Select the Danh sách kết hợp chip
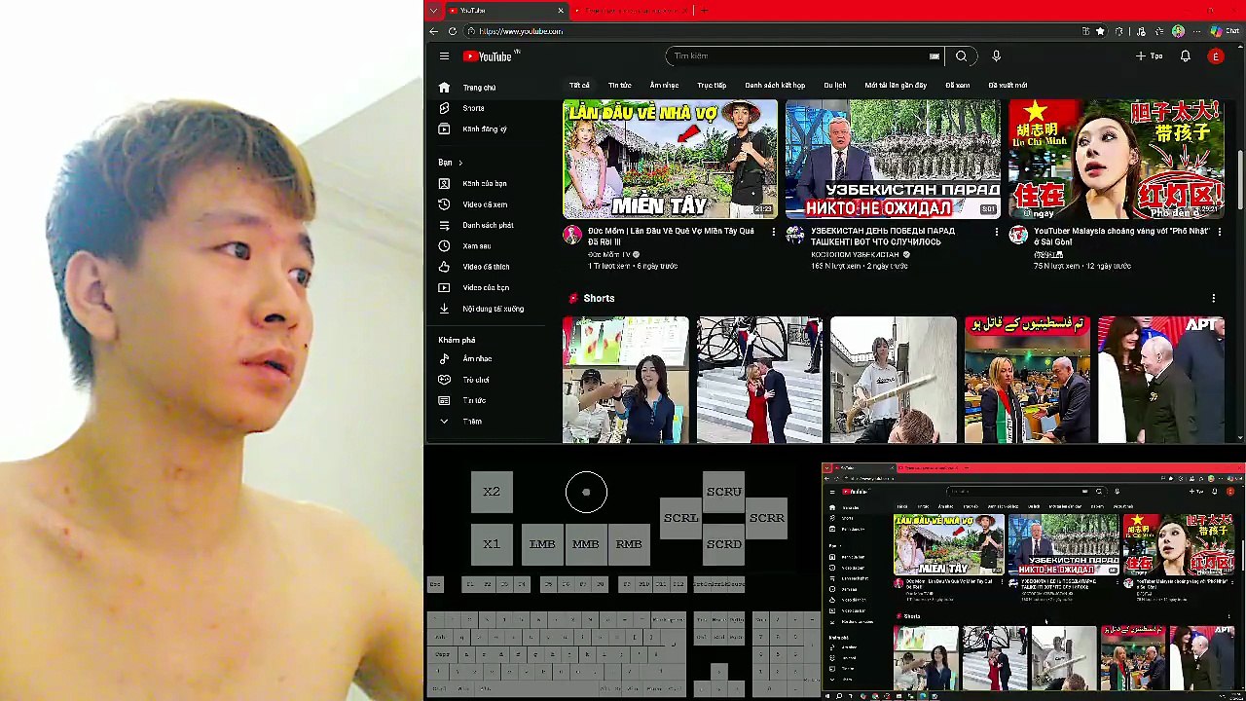This screenshot has width=1246, height=701. (775, 86)
